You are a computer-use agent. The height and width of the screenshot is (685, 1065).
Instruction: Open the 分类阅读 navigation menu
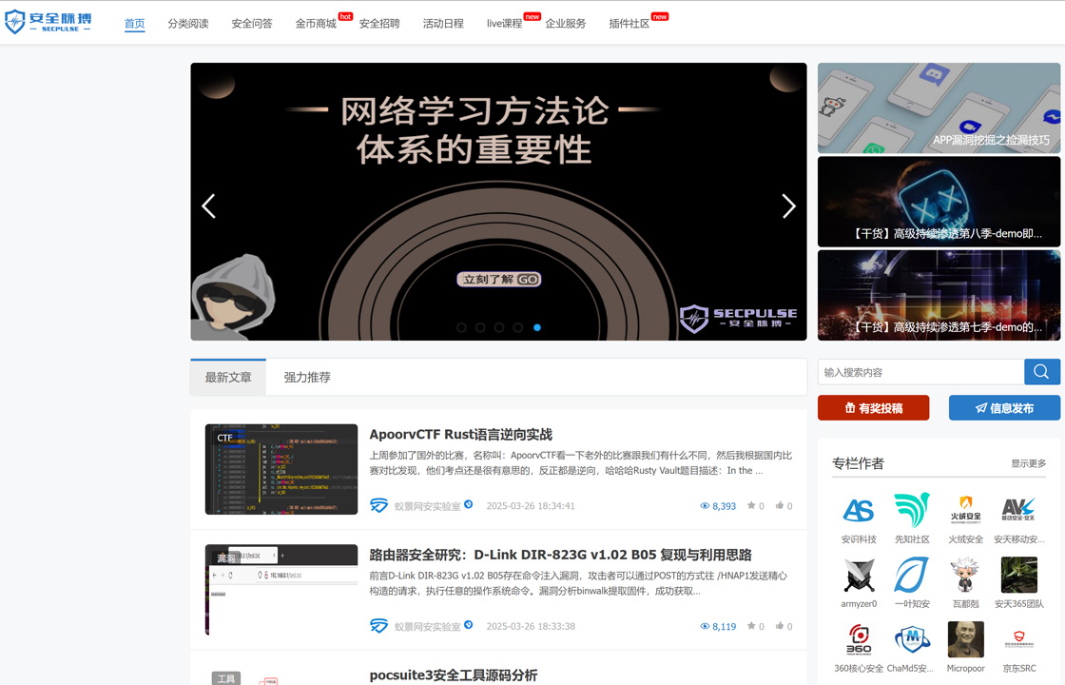coord(188,24)
